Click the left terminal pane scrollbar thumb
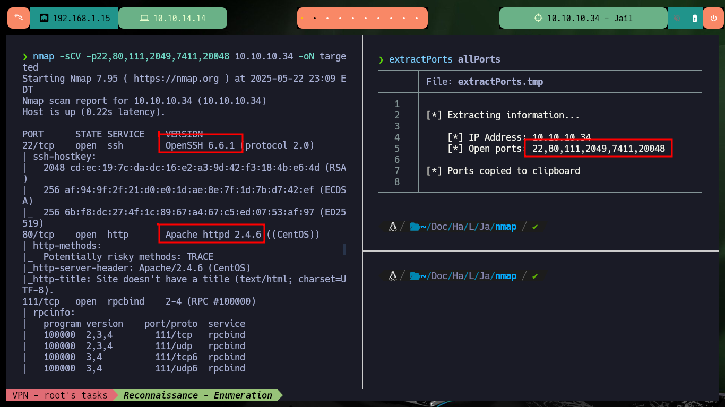 [344, 249]
